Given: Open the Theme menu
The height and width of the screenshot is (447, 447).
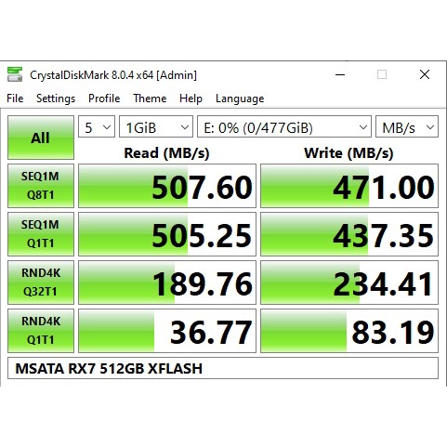Looking at the screenshot, I should [x=150, y=99].
